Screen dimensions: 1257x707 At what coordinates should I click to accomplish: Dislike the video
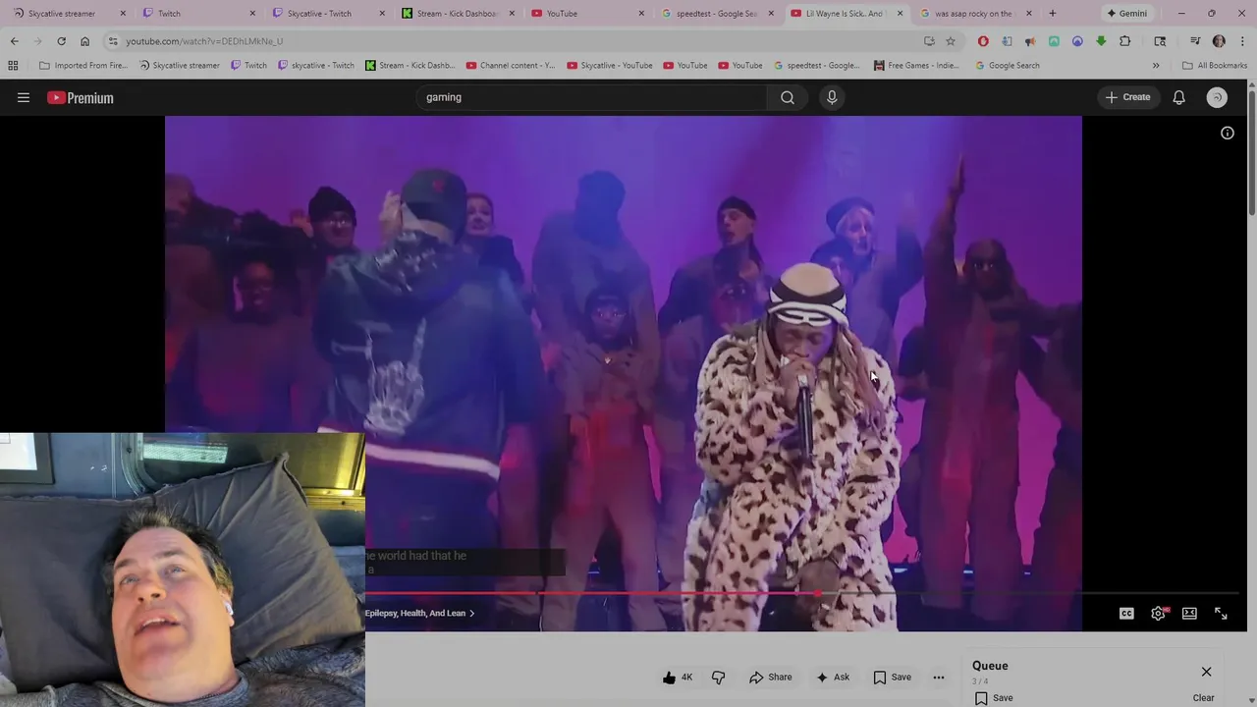pos(718,677)
